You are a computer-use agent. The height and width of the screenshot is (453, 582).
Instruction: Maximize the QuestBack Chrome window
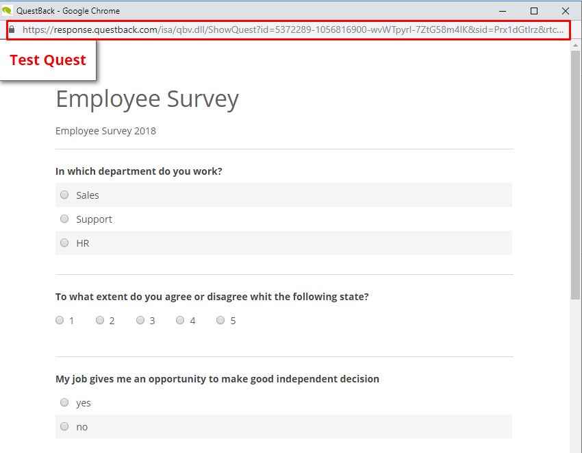[534, 10]
